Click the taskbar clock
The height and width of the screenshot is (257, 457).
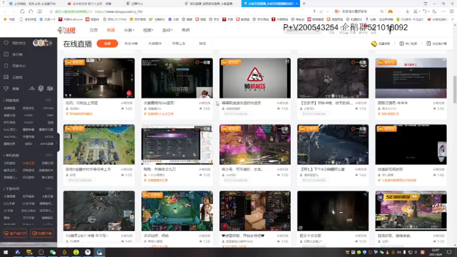(435, 252)
